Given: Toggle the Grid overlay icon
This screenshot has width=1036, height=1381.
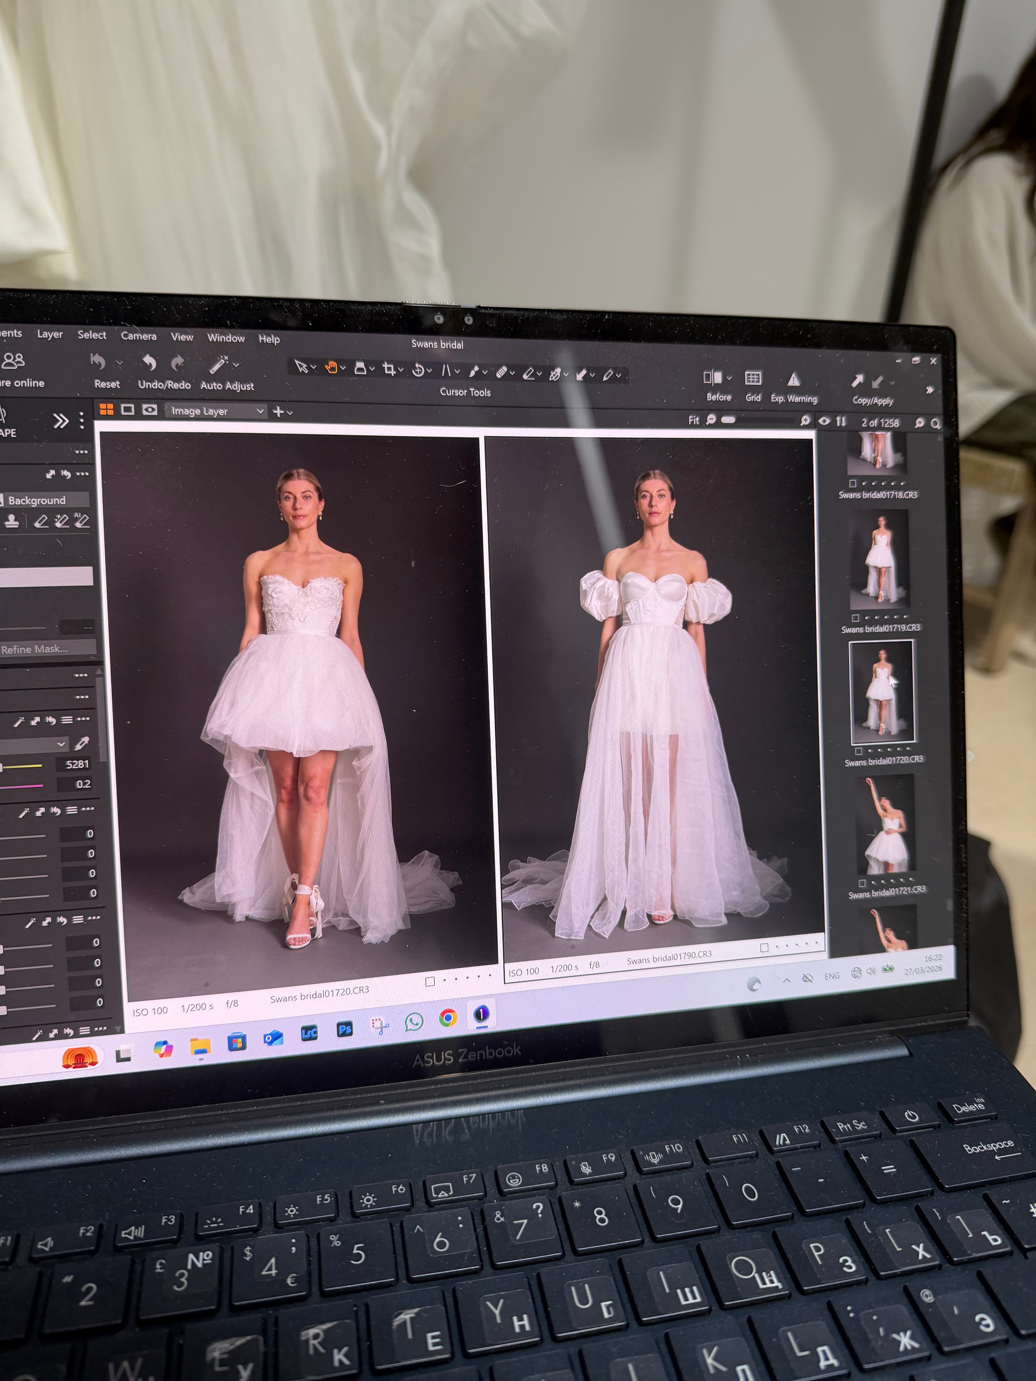Looking at the screenshot, I should point(753,378).
